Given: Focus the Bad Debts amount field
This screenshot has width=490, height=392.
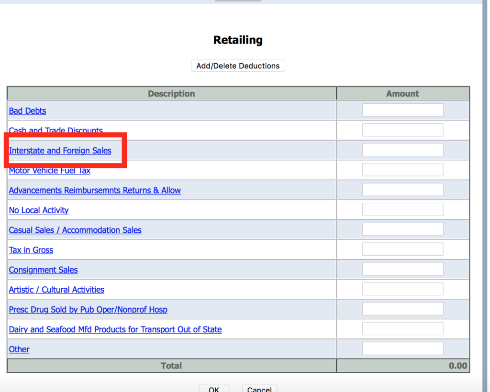Looking at the screenshot, I should (x=402, y=110).
